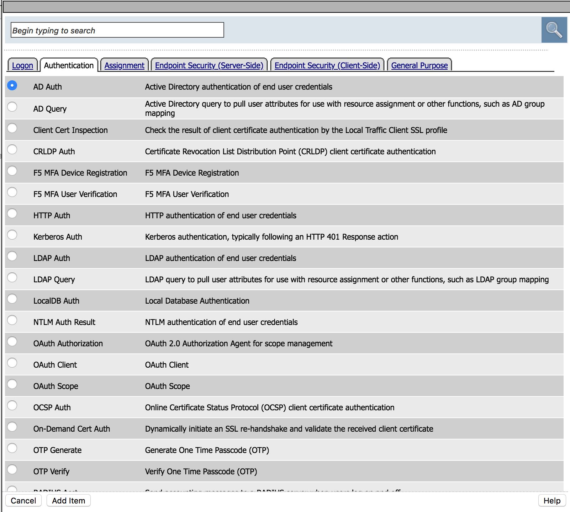Pick the F5 MFA Device Registration radio button
The image size is (570, 512).
(x=12, y=171)
